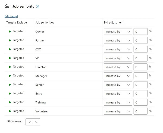Change the Show rows count dropdown
This screenshot has height=133, width=163.
[33, 122]
